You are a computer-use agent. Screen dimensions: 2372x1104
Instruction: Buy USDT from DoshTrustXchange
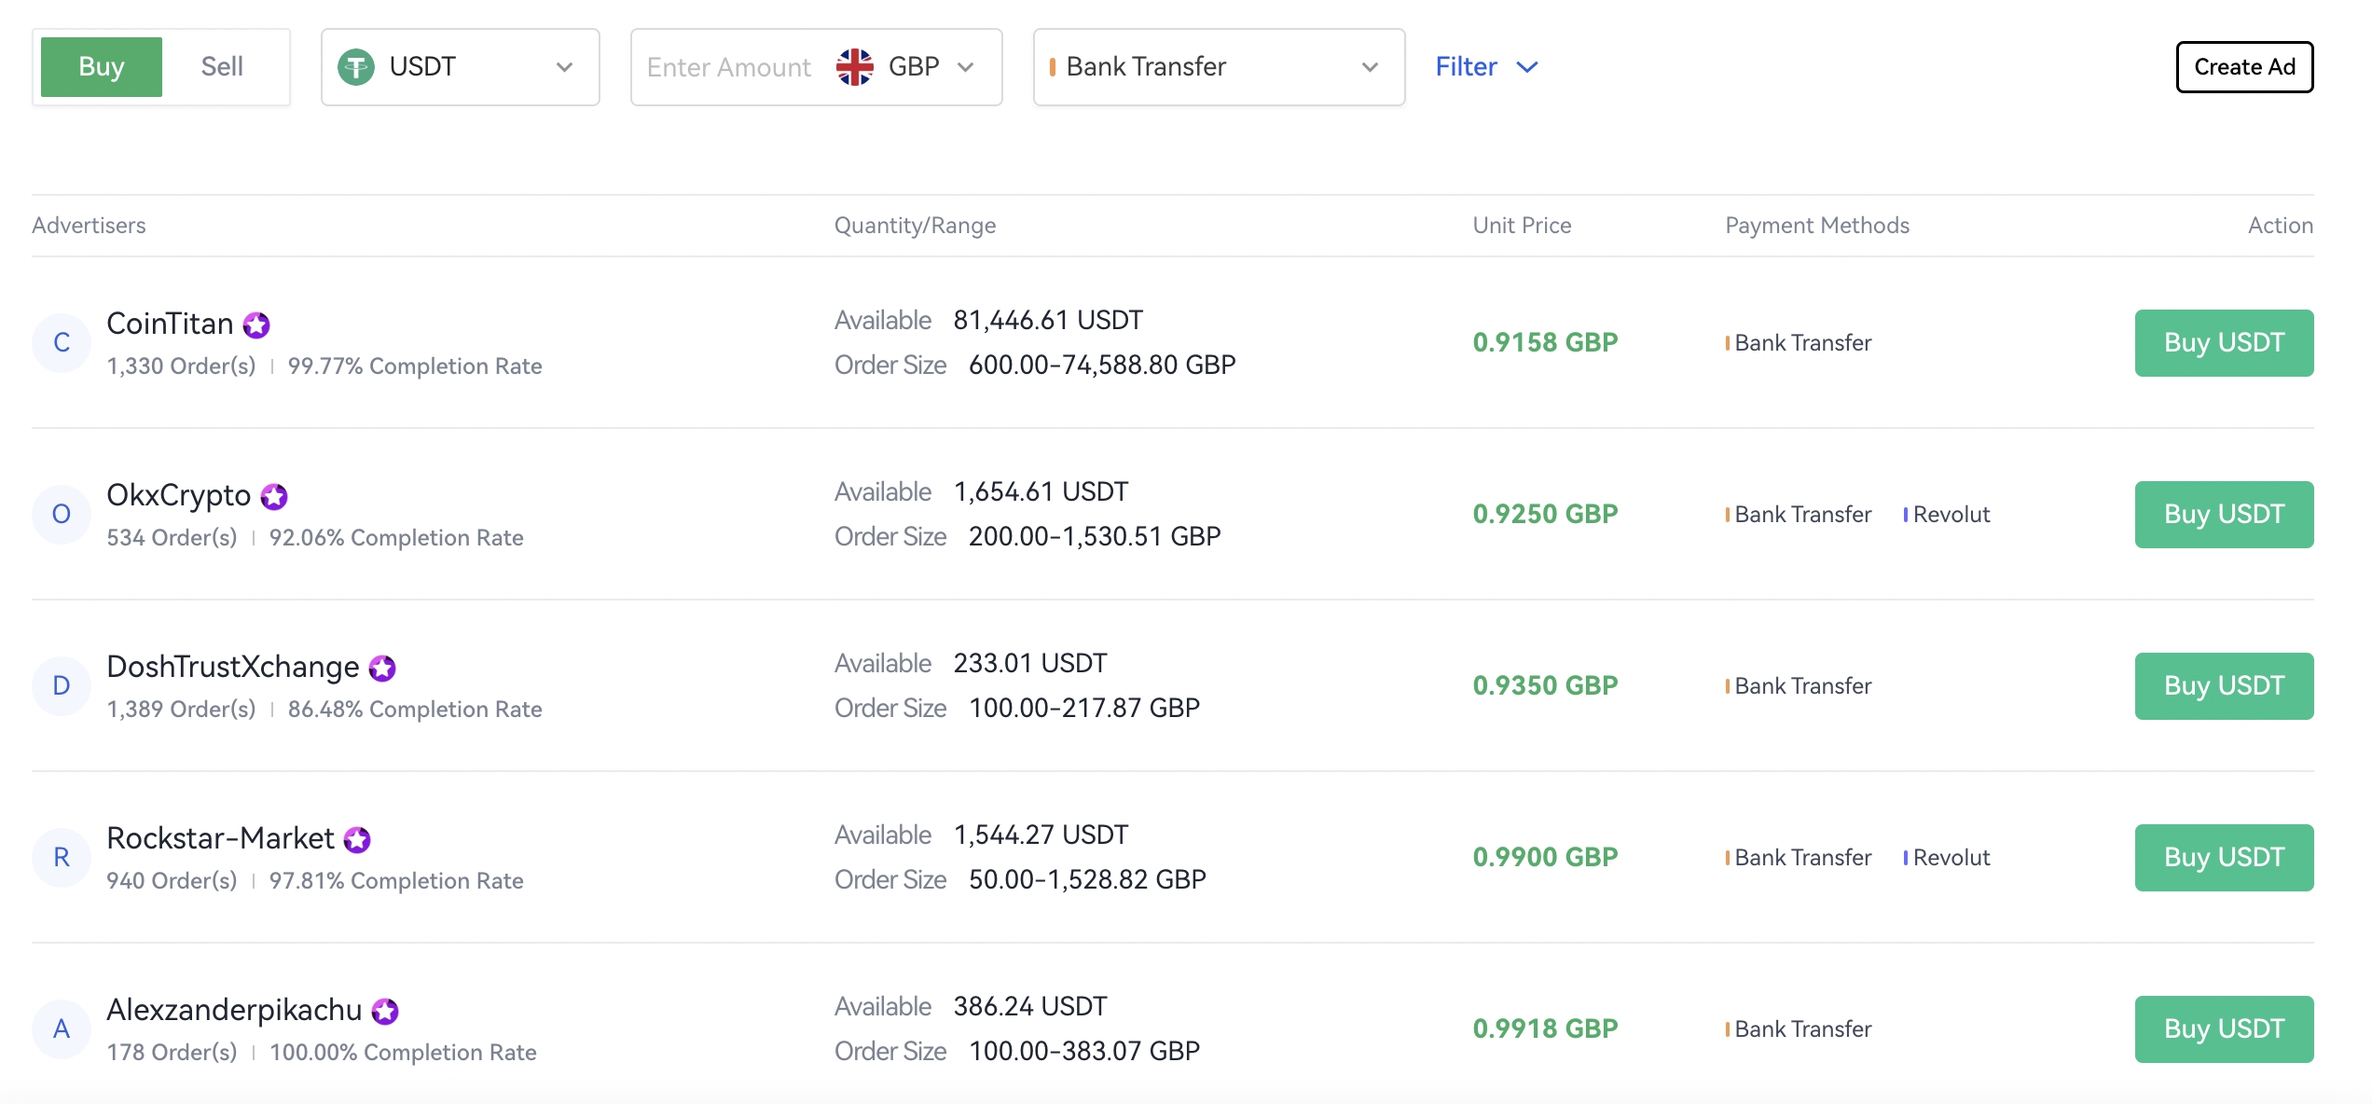point(2224,686)
